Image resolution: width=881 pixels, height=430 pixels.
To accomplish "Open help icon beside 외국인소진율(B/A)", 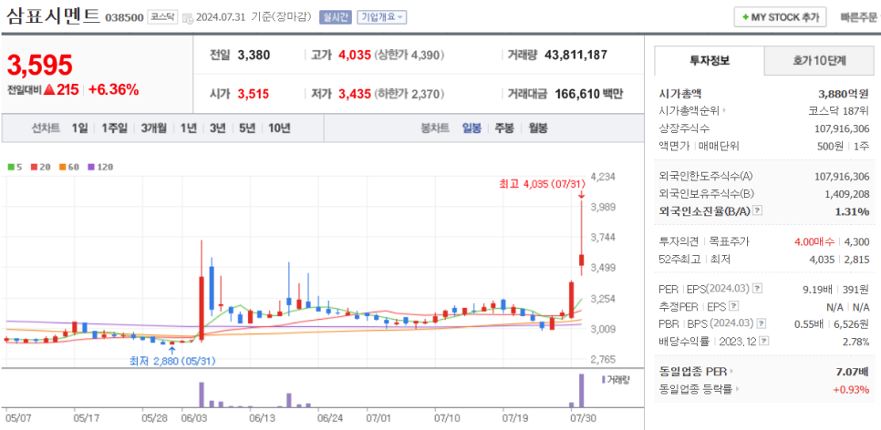I will pyautogui.click(x=757, y=210).
